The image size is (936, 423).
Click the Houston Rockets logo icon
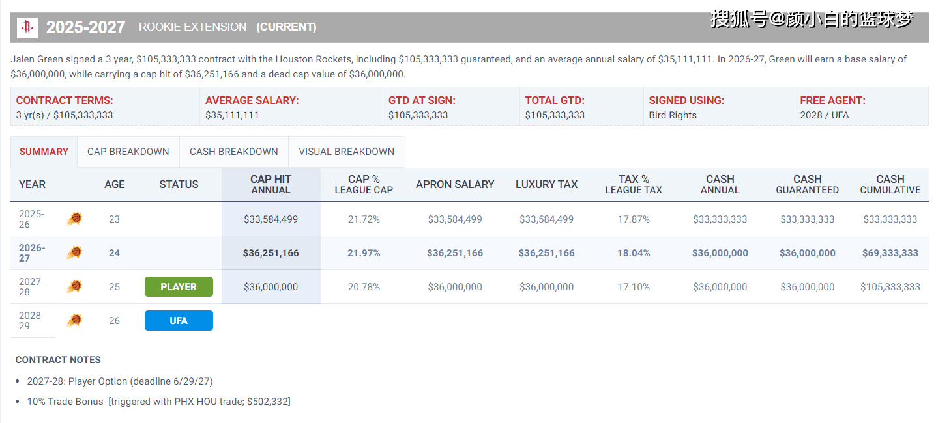click(28, 27)
